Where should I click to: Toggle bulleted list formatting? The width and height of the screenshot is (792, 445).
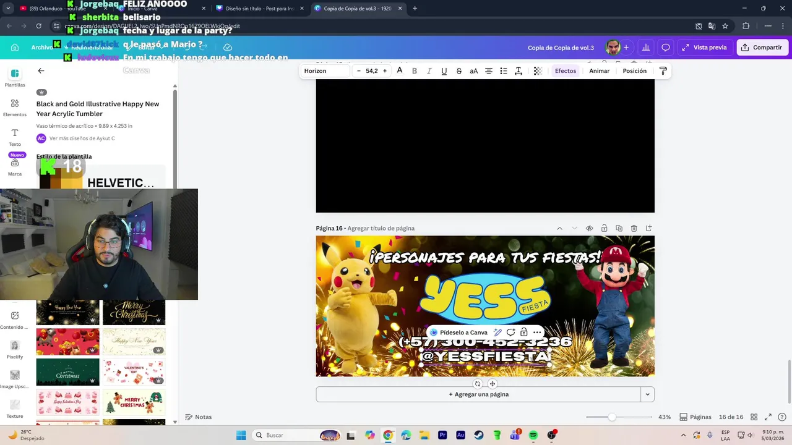tap(504, 71)
